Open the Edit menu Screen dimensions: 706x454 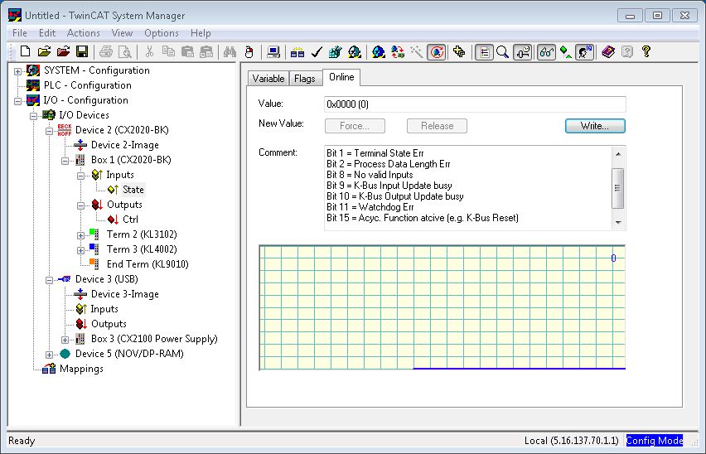47,33
